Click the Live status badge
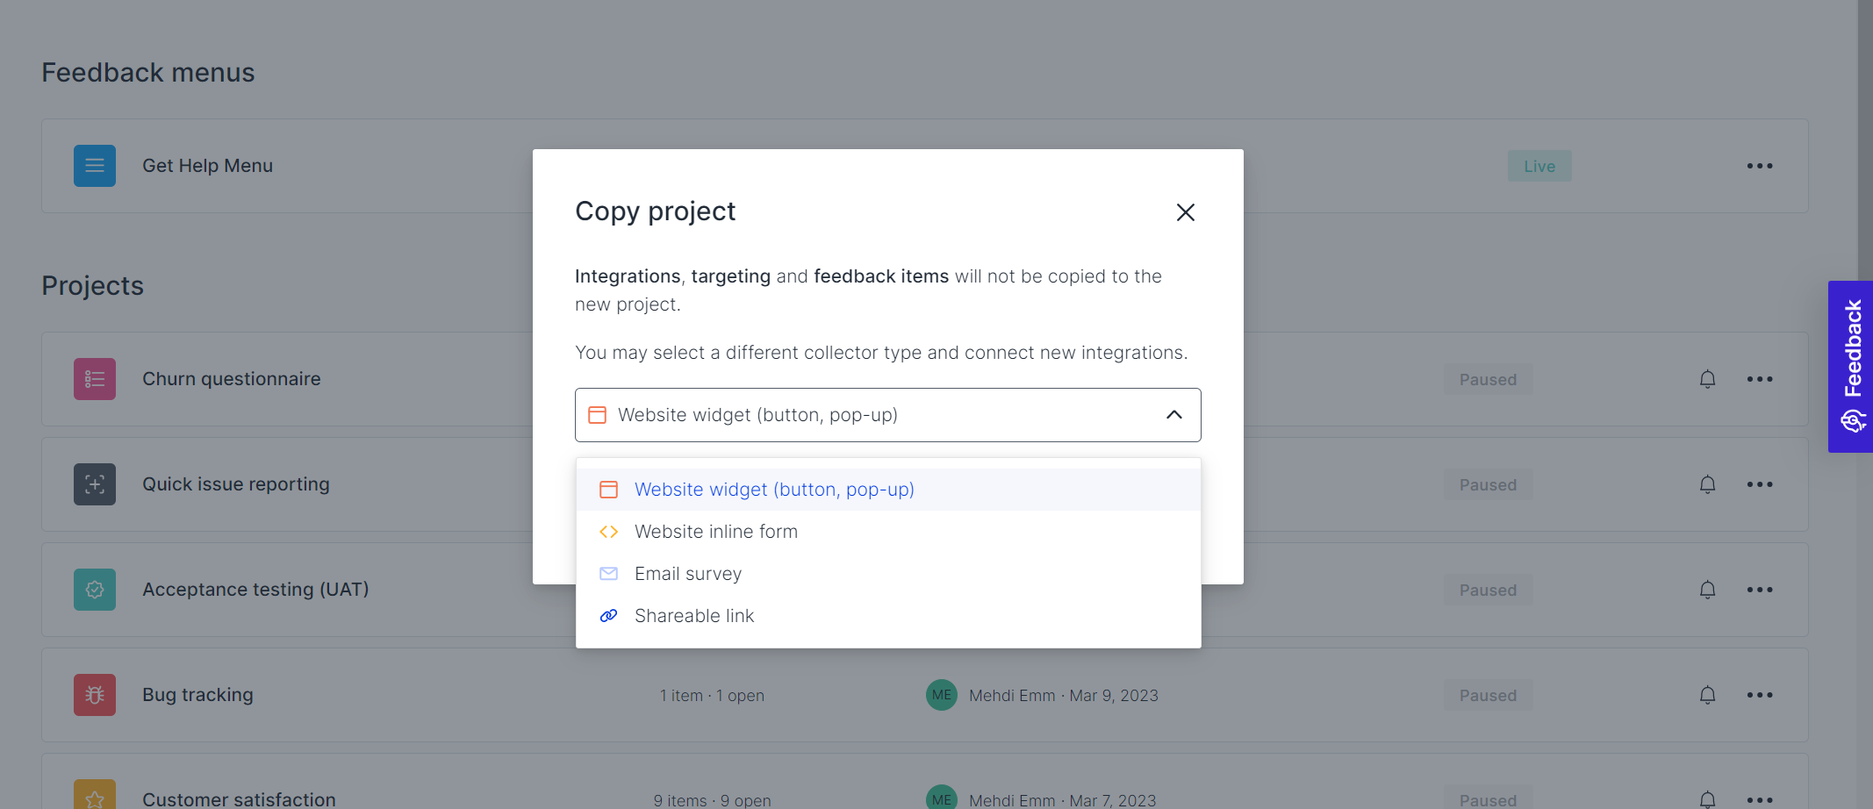This screenshot has height=809, width=1873. pos(1539,167)
